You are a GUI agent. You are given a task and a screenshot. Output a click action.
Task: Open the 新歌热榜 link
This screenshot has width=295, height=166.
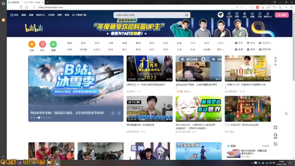(x=265, y=49)
